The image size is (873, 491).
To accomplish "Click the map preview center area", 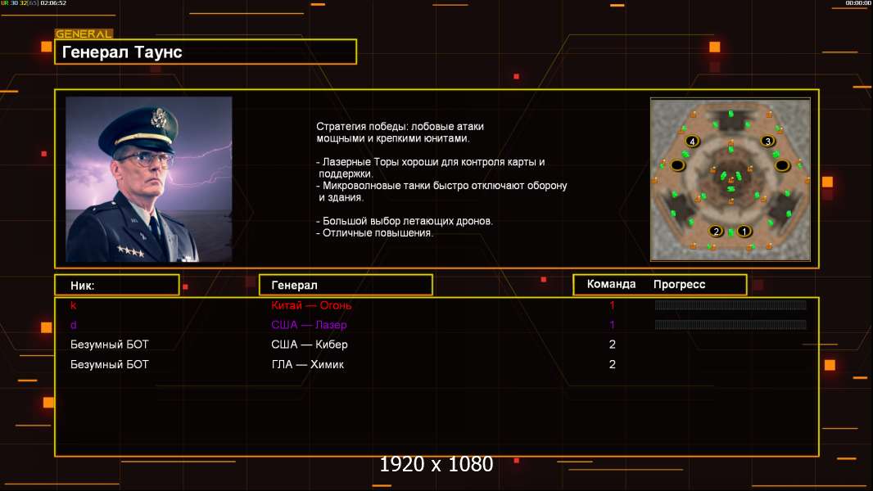I will point(731,179).
